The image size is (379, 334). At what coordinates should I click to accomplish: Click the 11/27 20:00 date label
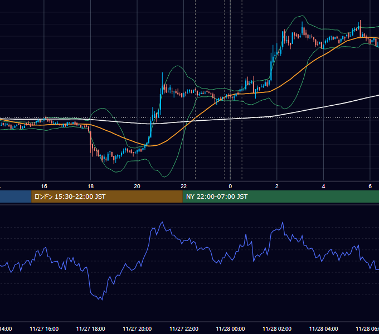137,329
